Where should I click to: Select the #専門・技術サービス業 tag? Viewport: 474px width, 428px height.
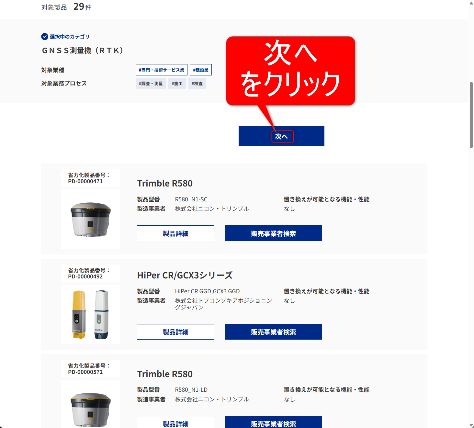[162, 70]
